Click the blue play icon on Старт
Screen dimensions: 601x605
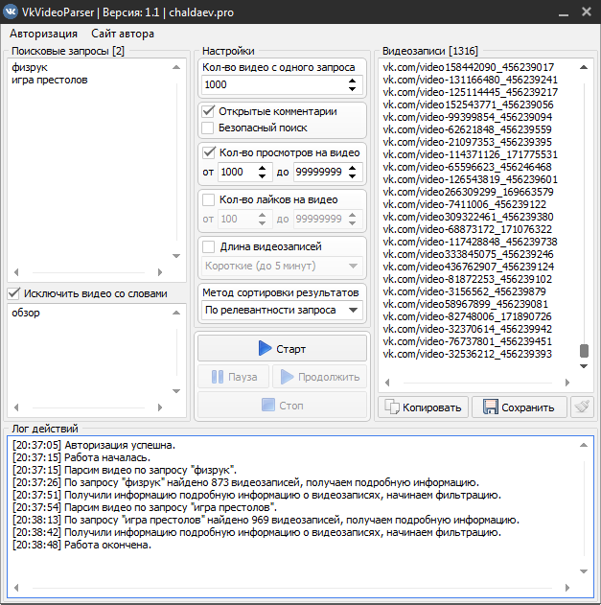click(265, 348)
